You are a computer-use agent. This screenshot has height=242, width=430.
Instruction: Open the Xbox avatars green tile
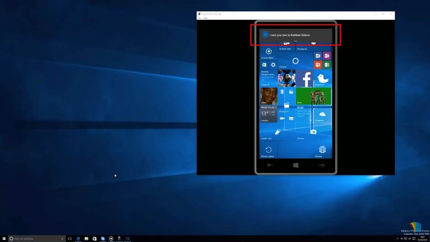point(314,96)
